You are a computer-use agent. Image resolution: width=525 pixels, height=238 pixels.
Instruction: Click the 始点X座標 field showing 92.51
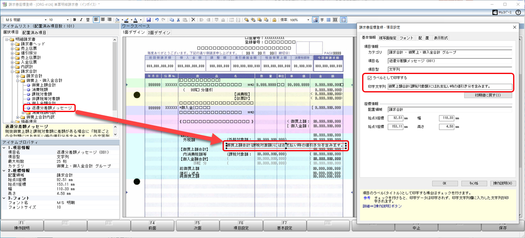(x=395, y=118)
